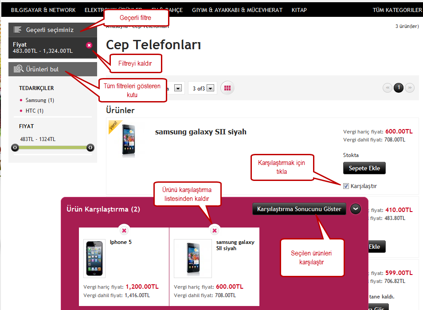The height and width of the screenshot is (310, 423).
Task: Open GIYIM & AYAKKABI & MÜCEVHERAT menu
Action: 237,10
